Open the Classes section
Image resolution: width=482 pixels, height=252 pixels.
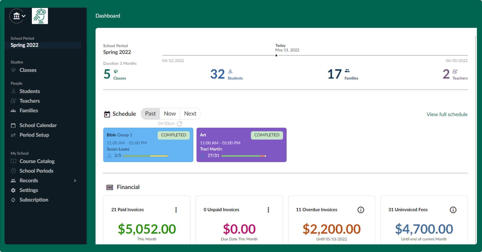coord(28,70)
